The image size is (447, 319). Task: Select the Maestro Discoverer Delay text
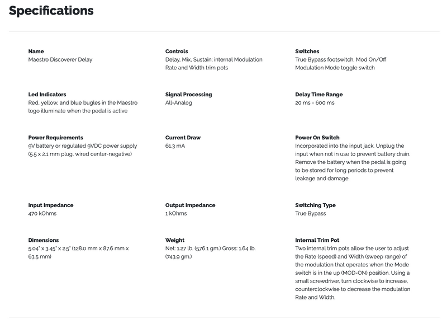click(60, 59)
